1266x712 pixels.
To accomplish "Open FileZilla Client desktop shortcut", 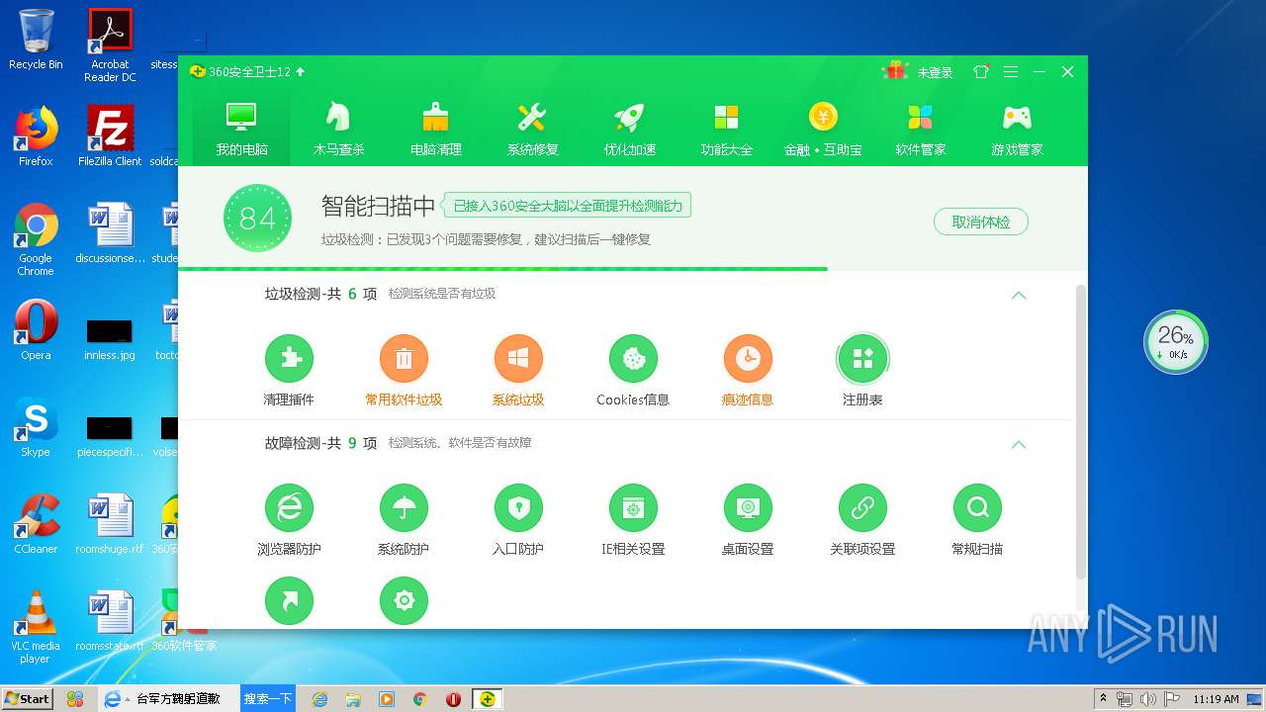I will tap(110, 136).
